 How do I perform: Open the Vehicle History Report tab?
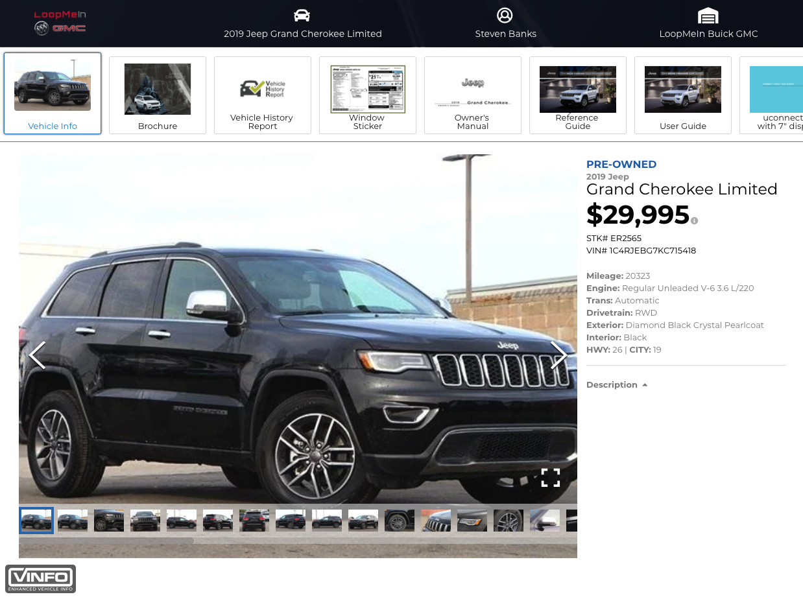(x=263, y=95)
